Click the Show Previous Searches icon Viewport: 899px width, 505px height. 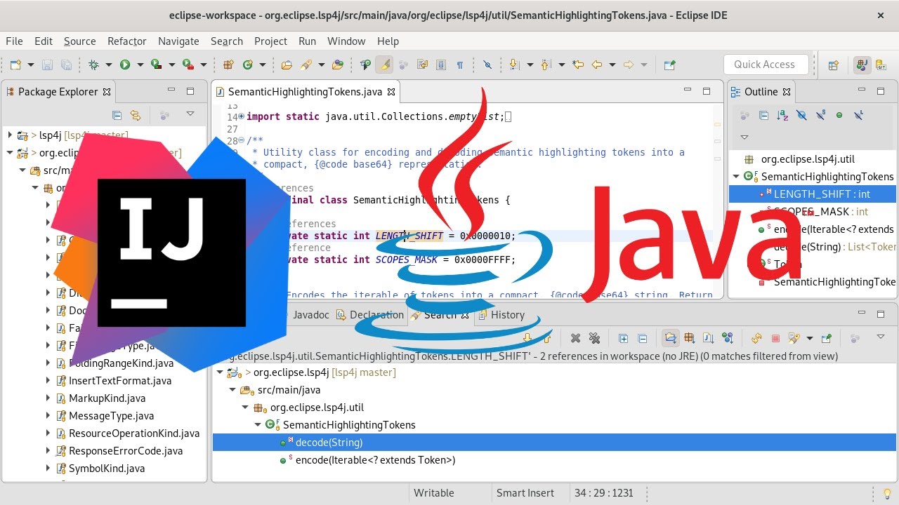tap(794, 338)
